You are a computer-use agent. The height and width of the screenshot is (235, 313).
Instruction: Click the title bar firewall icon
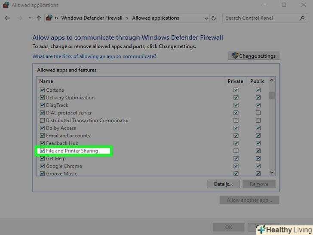(6, 5)
